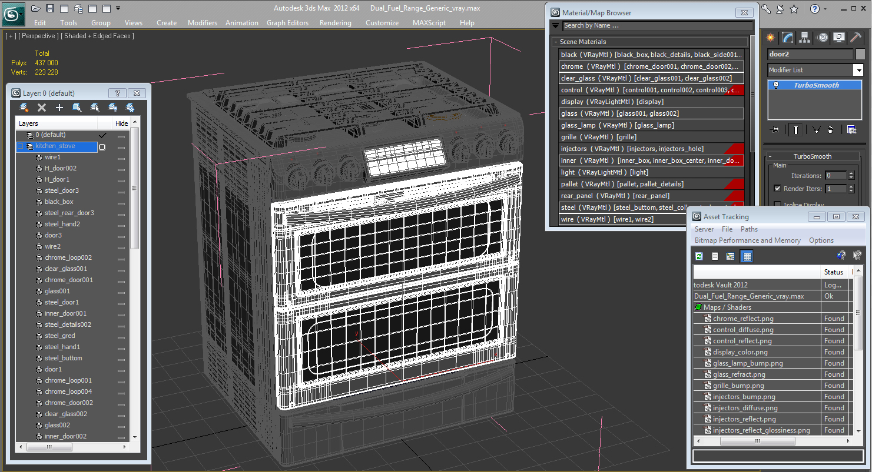Click the door2 object color swatch

click(x=860, y=54)
